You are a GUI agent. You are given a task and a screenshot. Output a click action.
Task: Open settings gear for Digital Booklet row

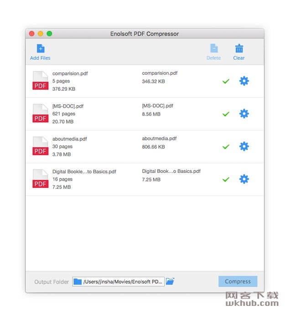[x=244, y=179]
